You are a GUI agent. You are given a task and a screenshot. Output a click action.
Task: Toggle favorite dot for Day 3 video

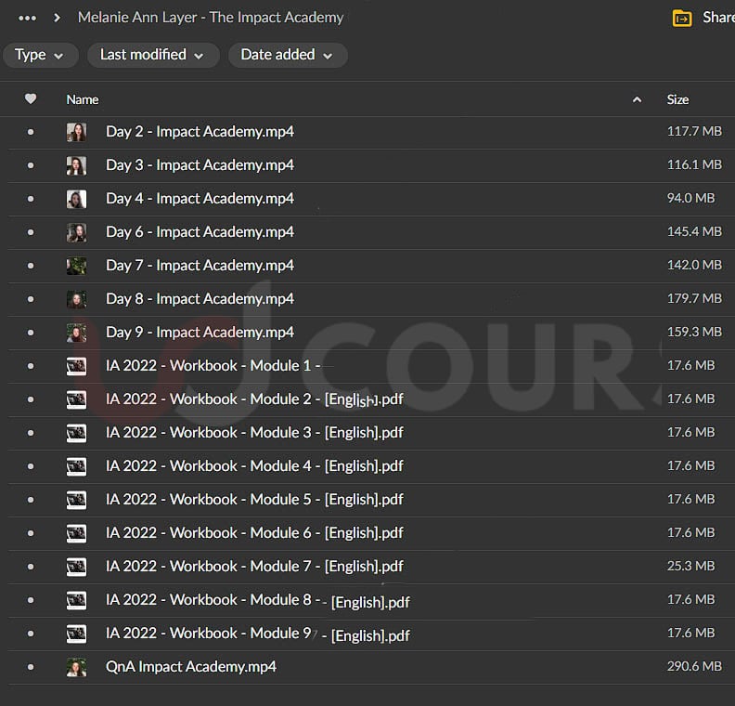31,165
